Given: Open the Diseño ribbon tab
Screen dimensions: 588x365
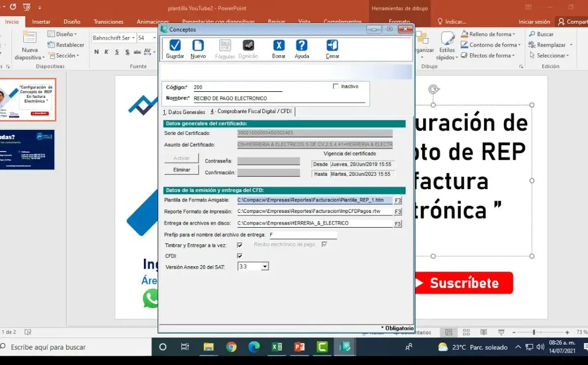Looking at the screenshot, I should 71,22.
